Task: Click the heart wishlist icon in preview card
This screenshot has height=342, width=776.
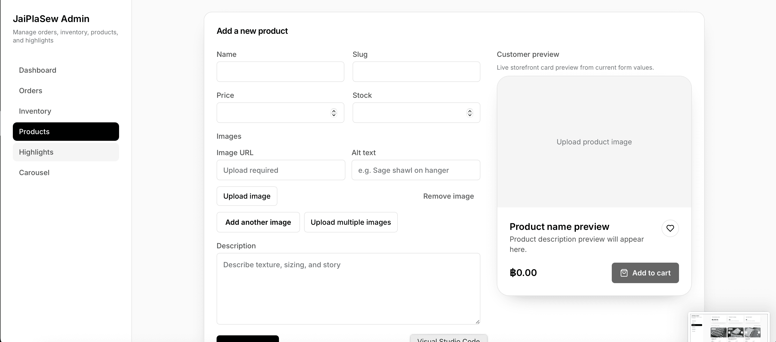Action: 670,228
